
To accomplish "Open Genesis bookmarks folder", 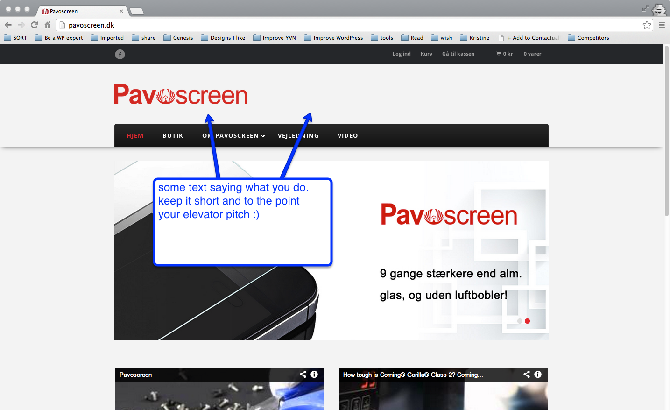I will pos(178,38).
